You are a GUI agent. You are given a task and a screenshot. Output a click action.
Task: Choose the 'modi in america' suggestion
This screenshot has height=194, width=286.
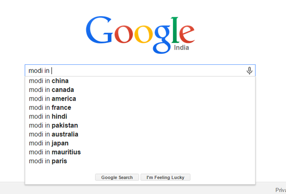click(140, 99)
